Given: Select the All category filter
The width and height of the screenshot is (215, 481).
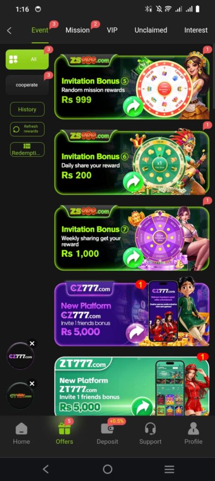Looking at the screenshot, I should pyautogui.click(x=27, y=60).
